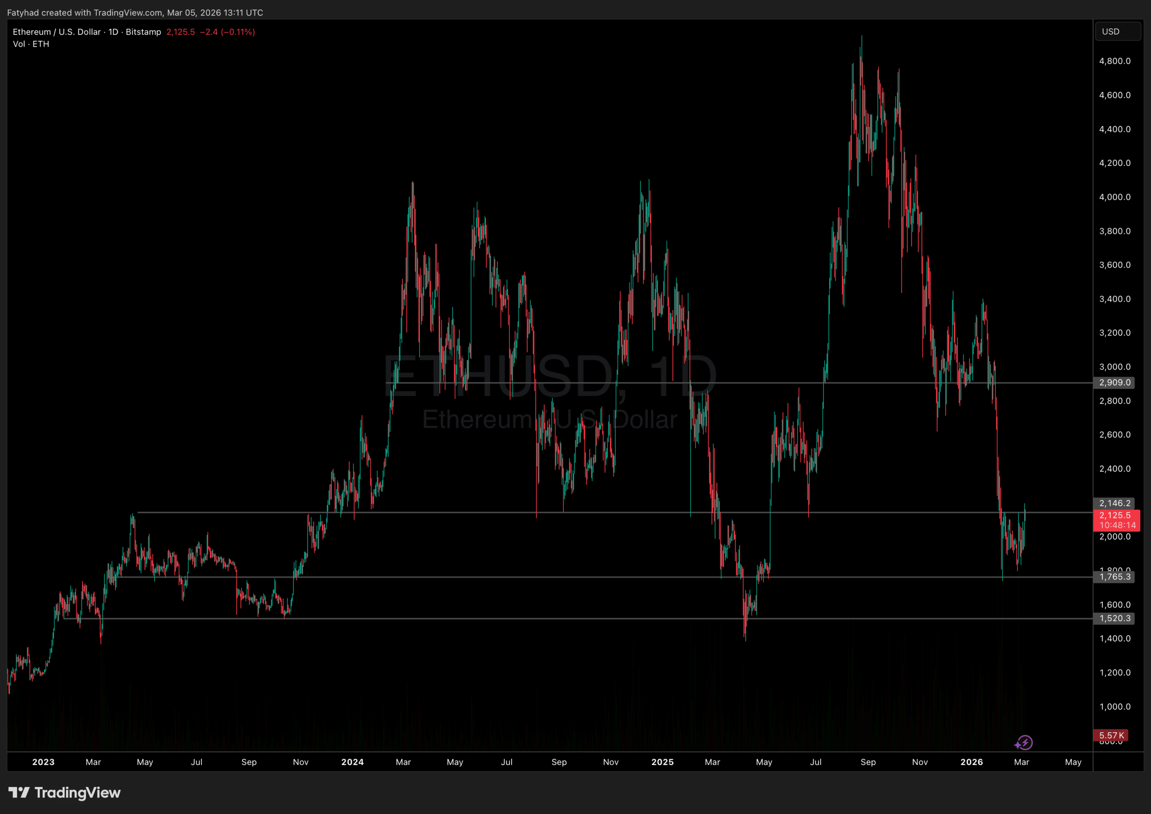Image resolution: width=1151 pixels, height=814 pixels.
Task: Click the 2026 label on time axis
Action: 971,762
